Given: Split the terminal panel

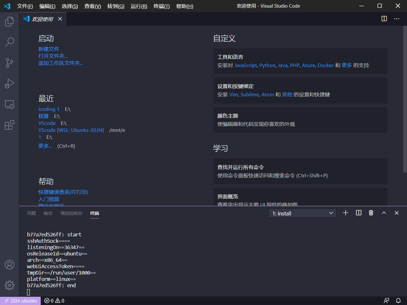Looking at the screenshot, I should pyautogui.click(x=359, y=213).
